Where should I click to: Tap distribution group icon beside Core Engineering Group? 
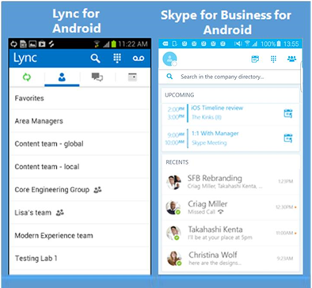click(97, 190)
